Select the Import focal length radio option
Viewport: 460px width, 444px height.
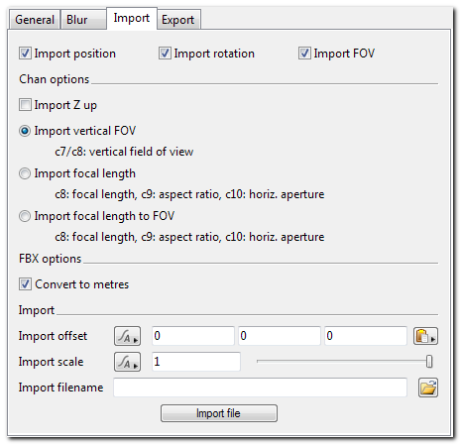point(25,173)
